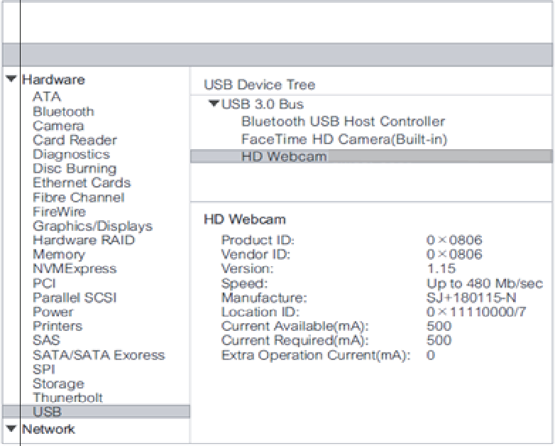Select Thunderbolt in the sidebar

click(x=67, y=398)
